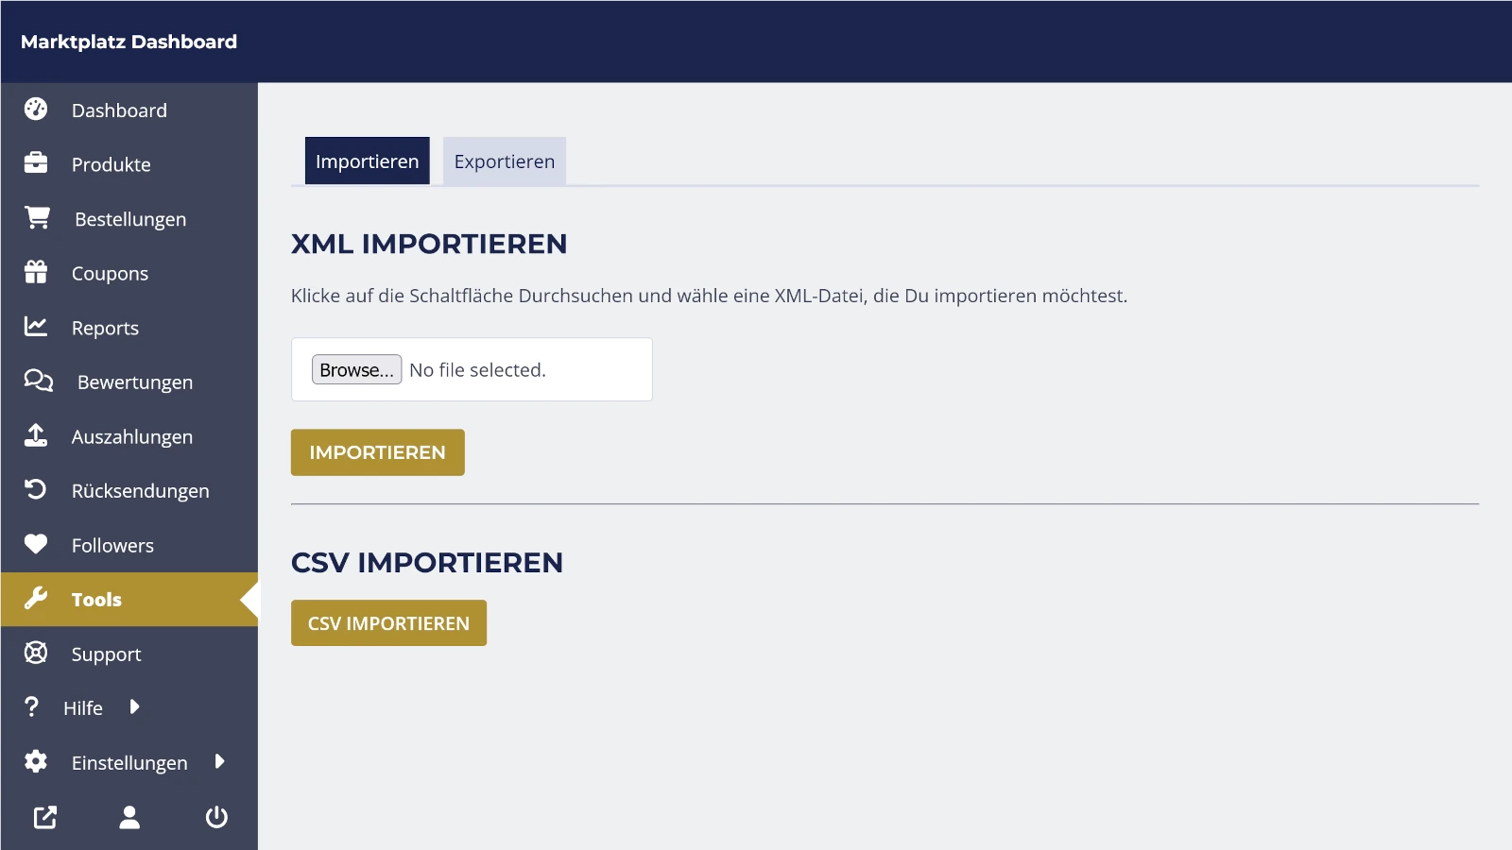
Task: Open Reports chart icon
Action: (x=36, y=327)
